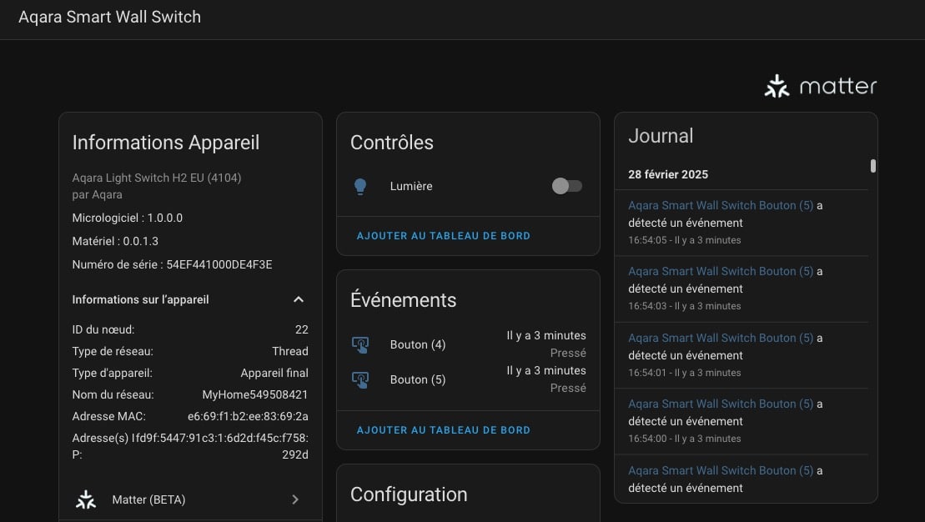Click the Matter logo at top right
Image resolution: width=925 pixels, height=522 pixels.
(821, 86)
